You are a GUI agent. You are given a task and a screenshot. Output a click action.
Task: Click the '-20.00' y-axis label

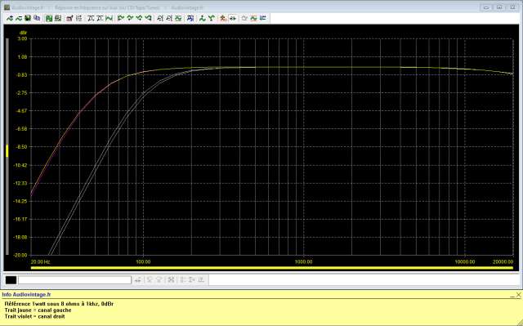[x=20, y=255]
